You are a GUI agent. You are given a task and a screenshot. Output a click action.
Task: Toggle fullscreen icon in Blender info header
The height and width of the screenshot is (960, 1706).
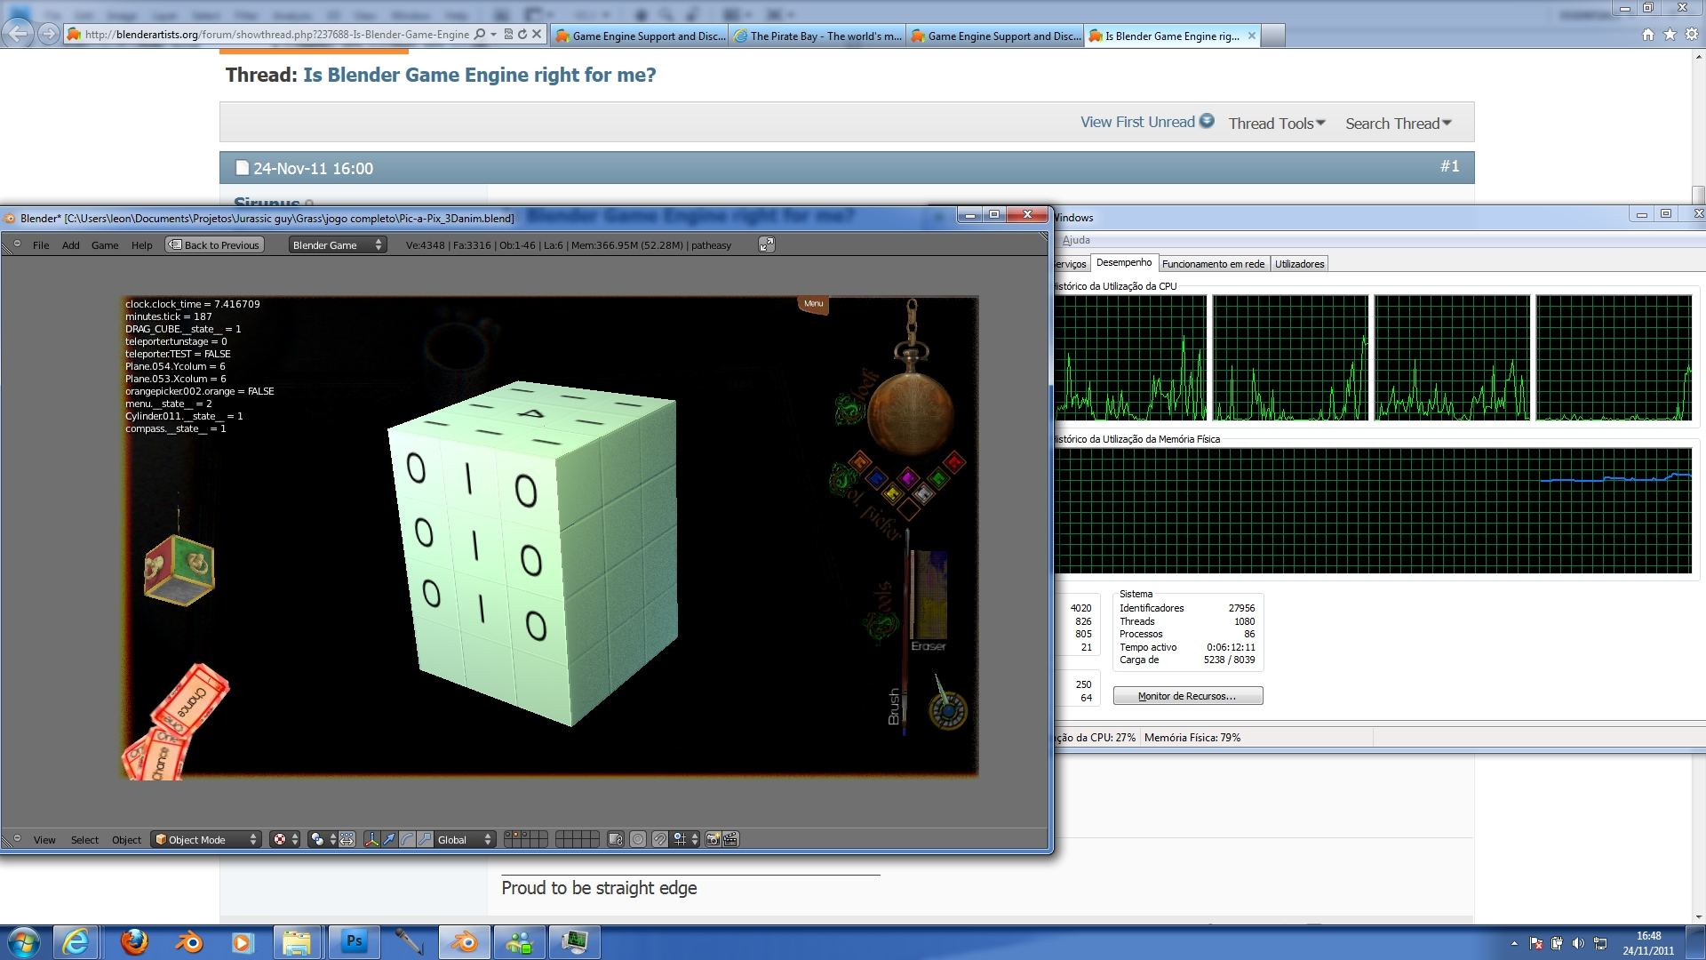[x=766, y=244]
